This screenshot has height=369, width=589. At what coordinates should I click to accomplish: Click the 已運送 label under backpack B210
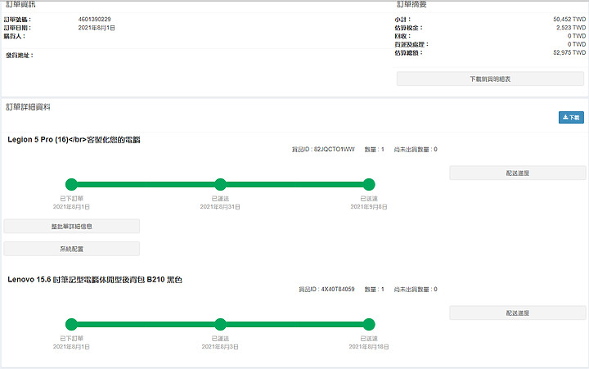[x=220, y=338]
